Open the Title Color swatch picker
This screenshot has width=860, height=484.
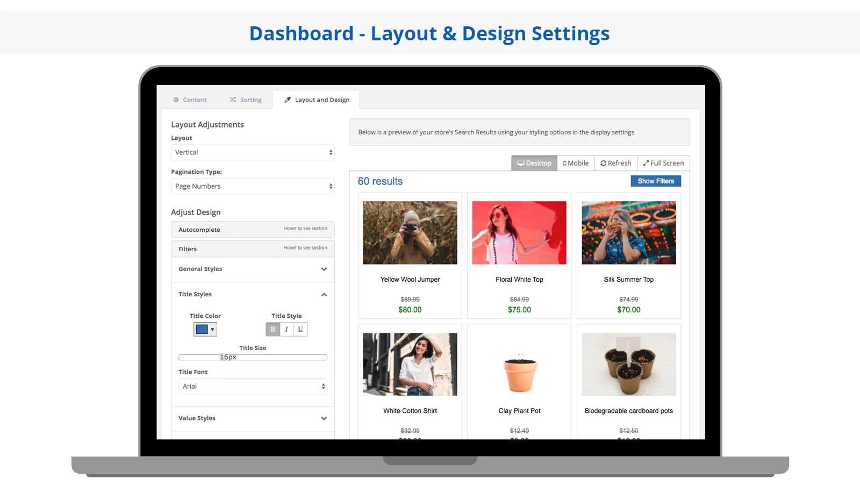[x=205, y=329]
